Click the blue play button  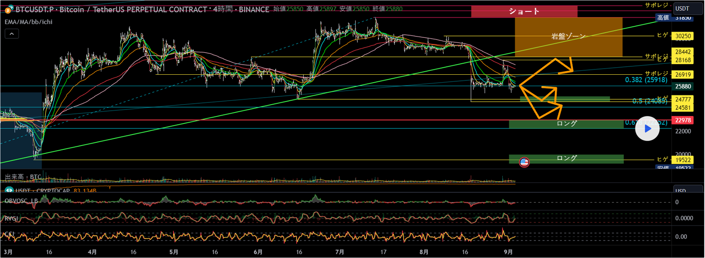647,129
